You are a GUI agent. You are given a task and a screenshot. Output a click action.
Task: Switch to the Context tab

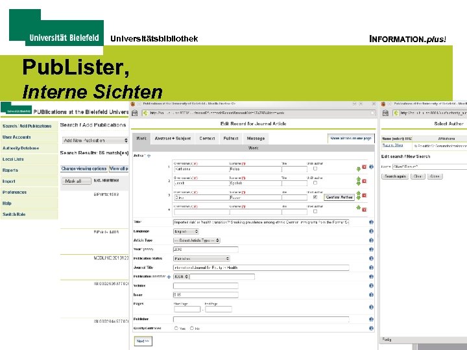click(x=207, y=139)
